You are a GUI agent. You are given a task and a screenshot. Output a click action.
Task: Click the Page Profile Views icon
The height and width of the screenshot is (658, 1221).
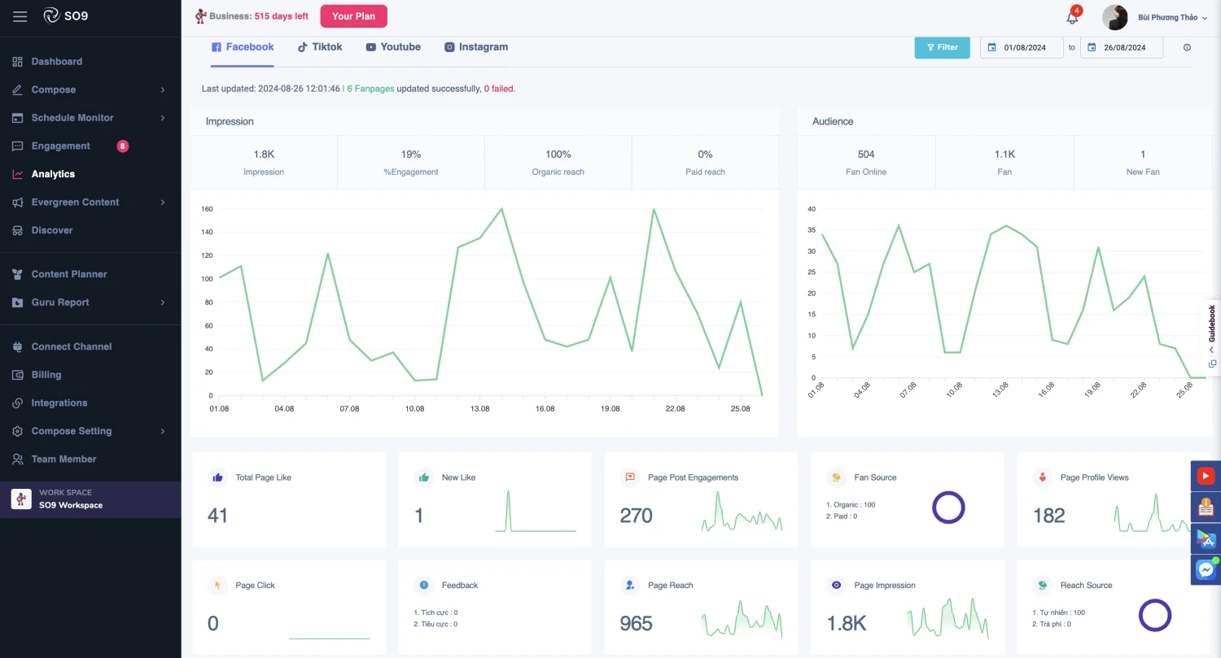click(x=1043, y=477)
